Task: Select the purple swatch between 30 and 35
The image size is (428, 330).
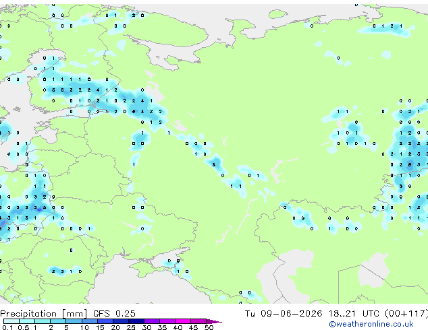Action: point(152,321)
